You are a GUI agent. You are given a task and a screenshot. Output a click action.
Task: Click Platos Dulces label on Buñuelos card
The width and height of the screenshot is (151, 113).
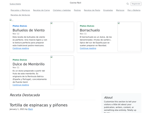click(20, 26)
